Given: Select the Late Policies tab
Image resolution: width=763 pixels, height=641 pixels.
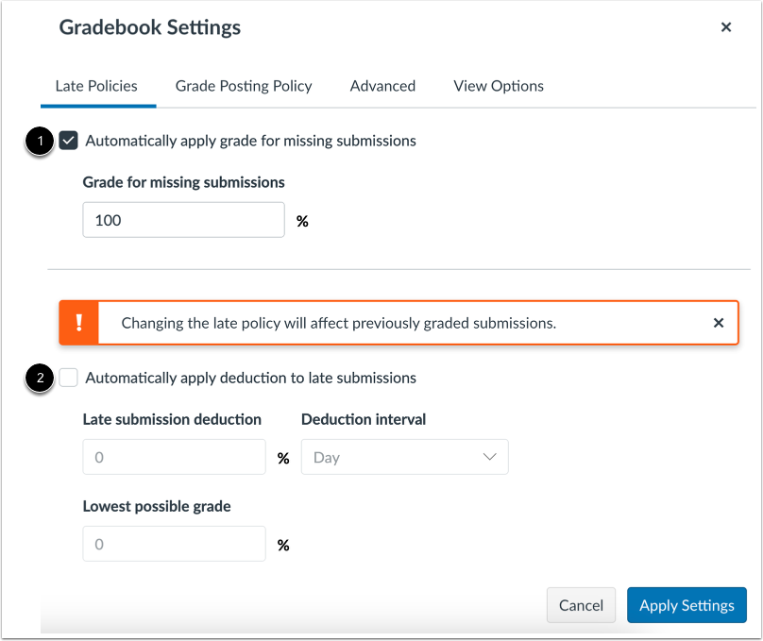Looking at the screenshot, I should pos(96,86).
